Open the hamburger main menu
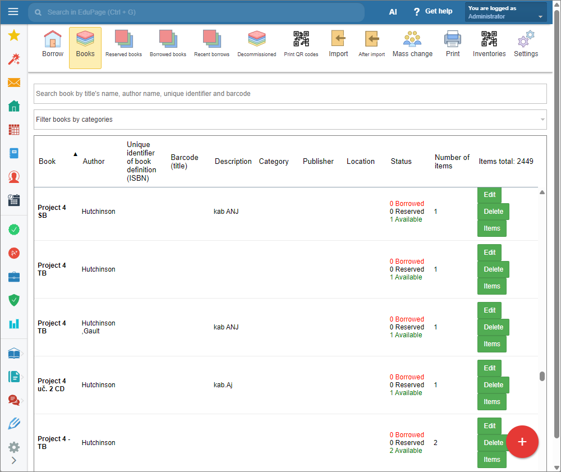The height and width of the screenshot is (472, 561). [13, 12]
